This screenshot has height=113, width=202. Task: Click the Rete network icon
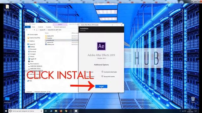click(x=28, y=81)
